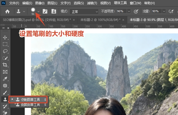Toggle airbrush-style build-up icon

[171, 11]
